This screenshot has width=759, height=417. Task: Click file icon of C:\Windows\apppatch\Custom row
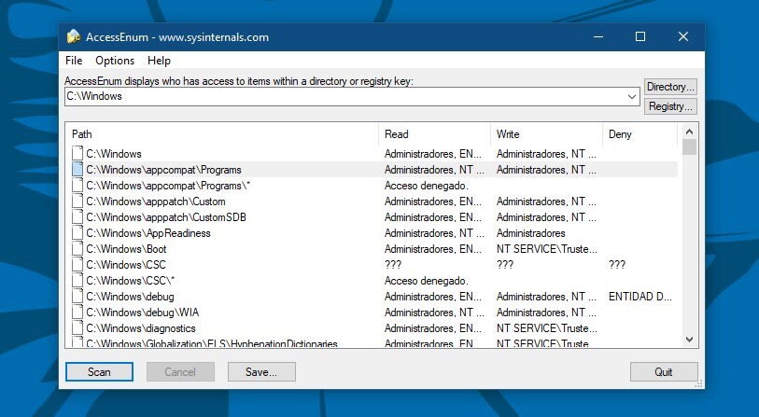(77, 202)
